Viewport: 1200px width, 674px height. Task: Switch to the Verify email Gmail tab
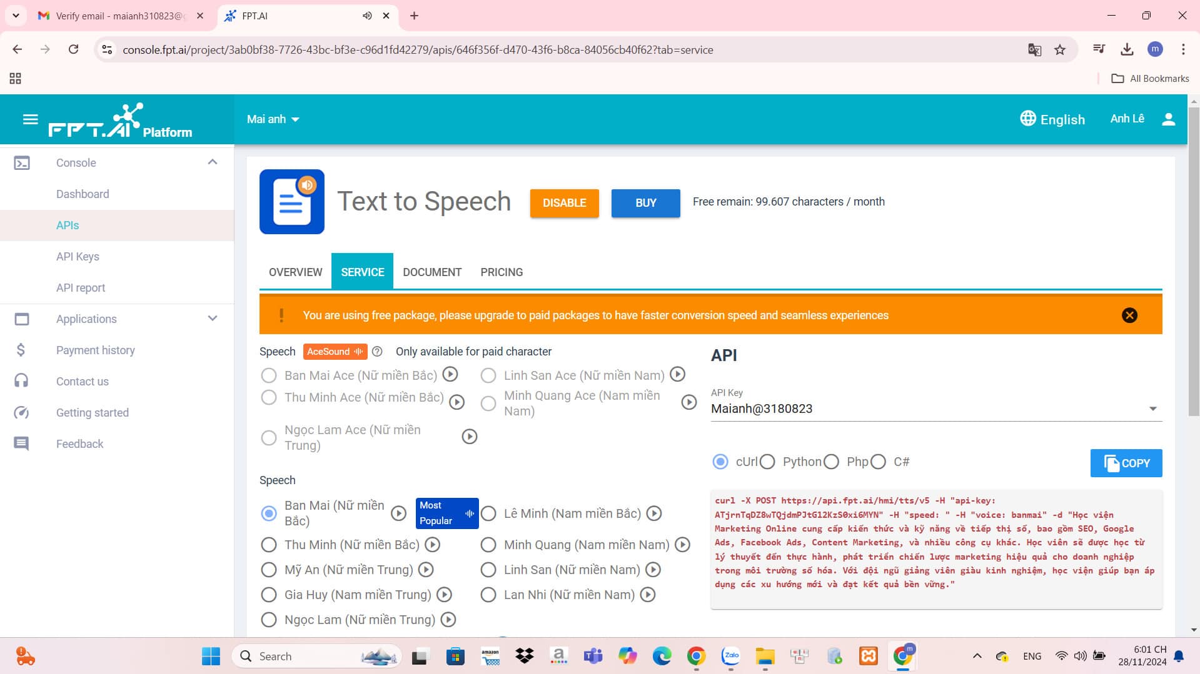121,16
